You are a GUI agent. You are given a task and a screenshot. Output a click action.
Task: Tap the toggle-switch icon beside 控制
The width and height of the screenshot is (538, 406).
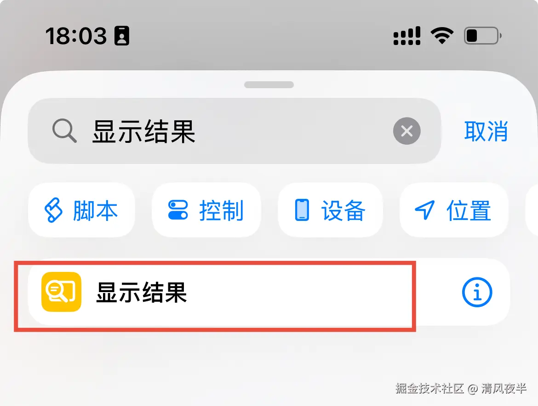pyautogui.click(x=178, y=210)
